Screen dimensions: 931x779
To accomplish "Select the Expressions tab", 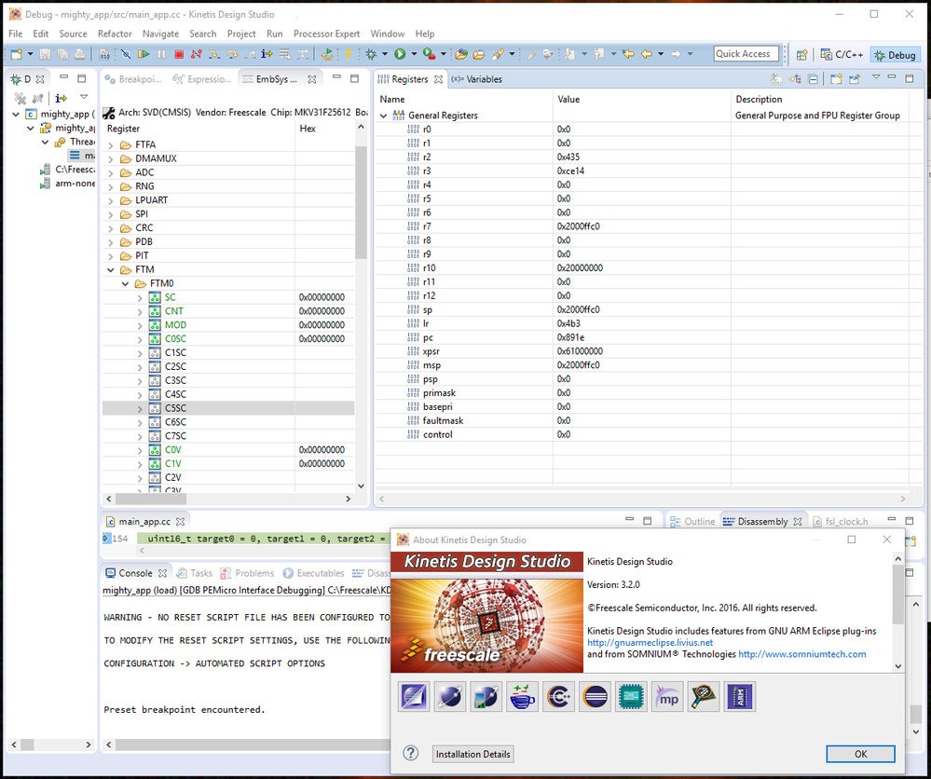I will click(202, 79).
